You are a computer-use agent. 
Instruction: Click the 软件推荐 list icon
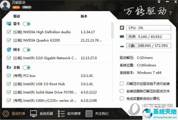click(x=61, y=113)
